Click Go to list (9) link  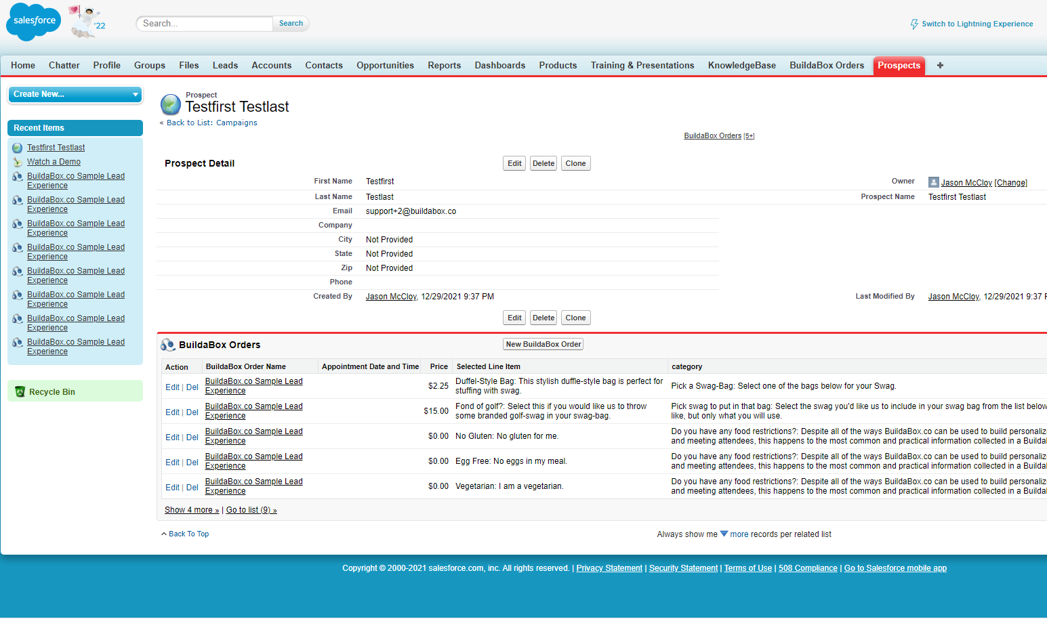pos(251,510)
